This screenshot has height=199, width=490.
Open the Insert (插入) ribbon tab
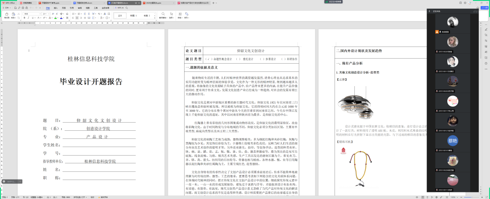pos(56,7)
